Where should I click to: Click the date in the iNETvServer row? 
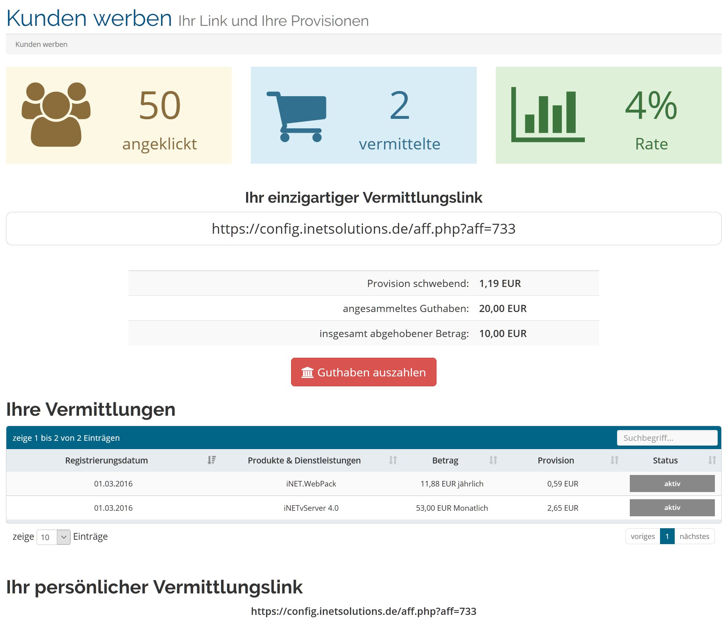coord(113,508)
